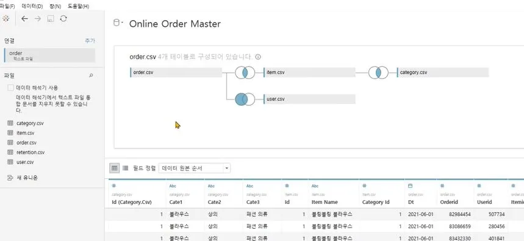Click the order.csv table icon in files
The width and height of the screenshot is (524, 241).
tap(10, 142)
